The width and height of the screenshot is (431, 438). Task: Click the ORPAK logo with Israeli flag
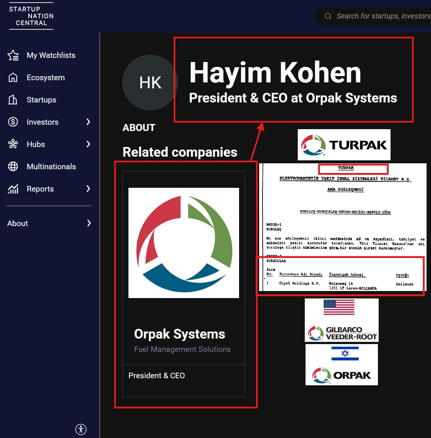342,365
